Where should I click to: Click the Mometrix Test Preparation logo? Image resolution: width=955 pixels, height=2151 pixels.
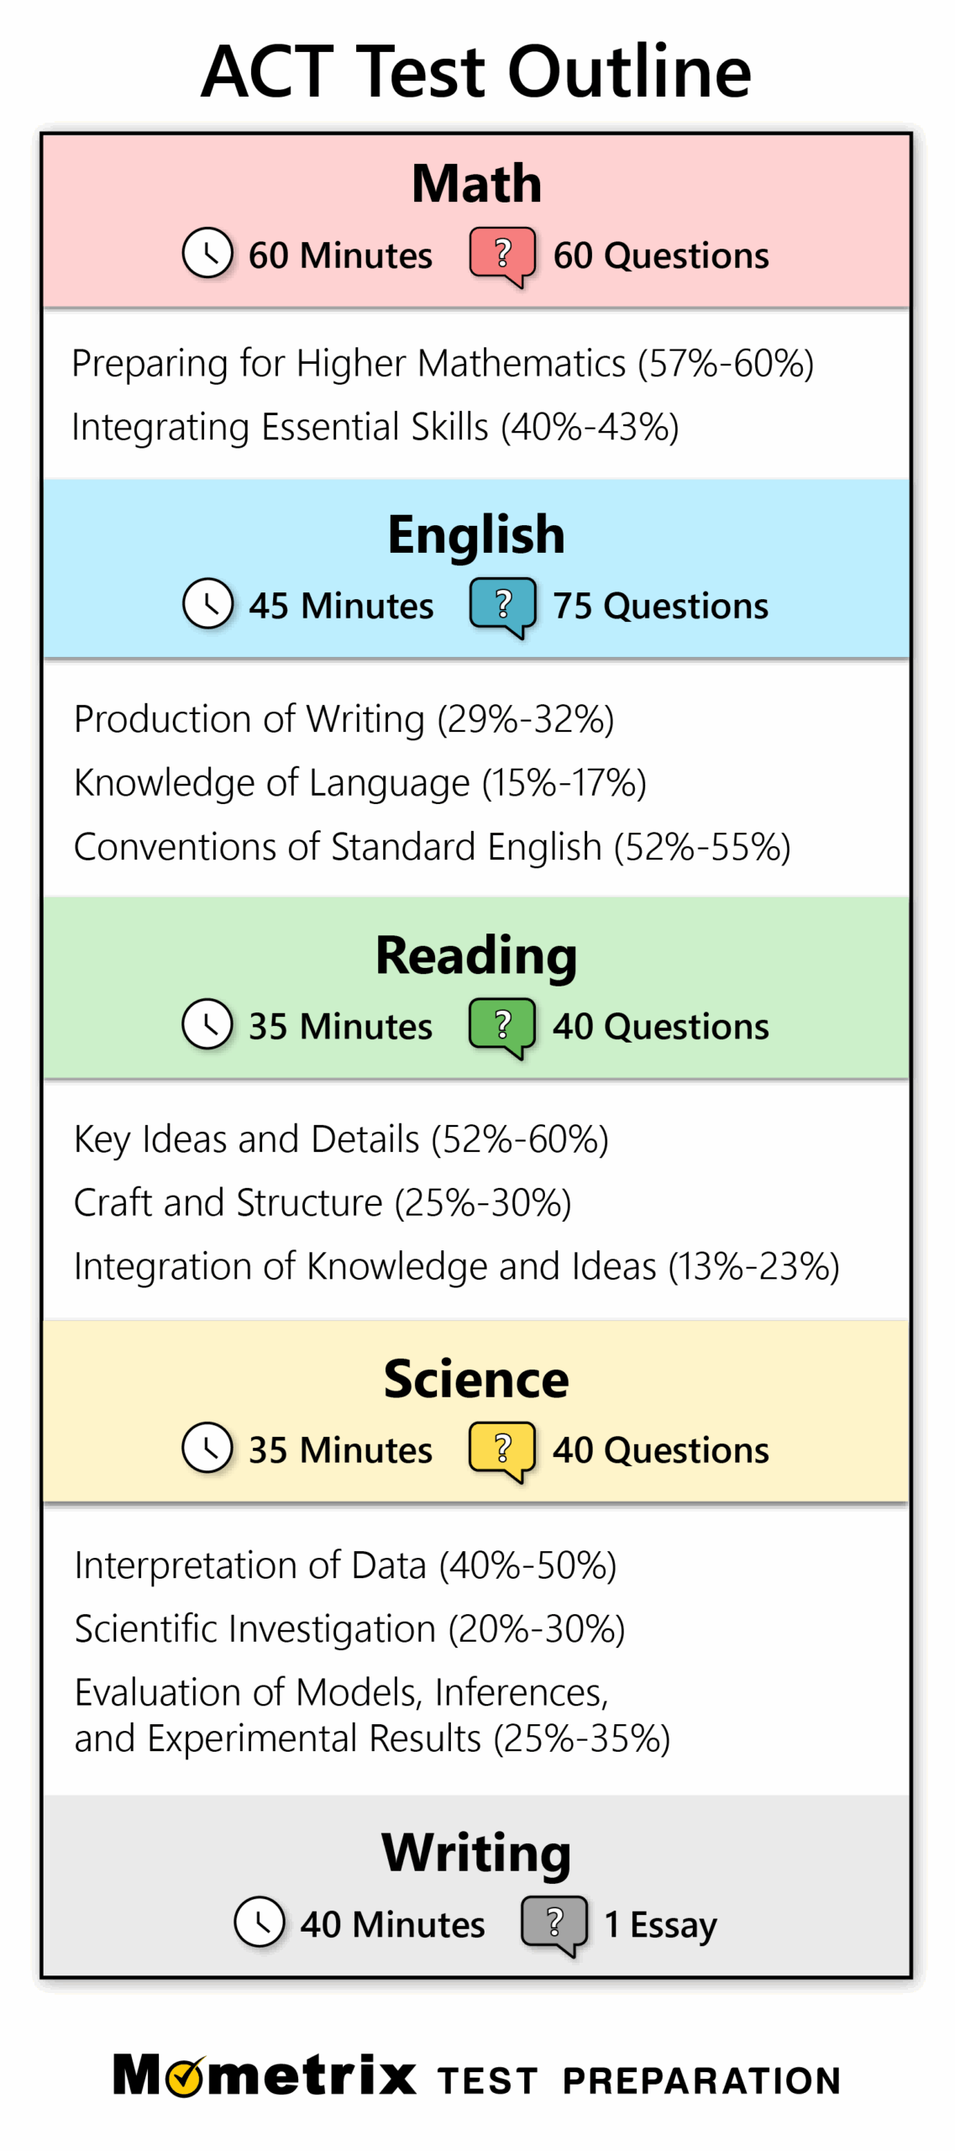[x=476, y=2075]
